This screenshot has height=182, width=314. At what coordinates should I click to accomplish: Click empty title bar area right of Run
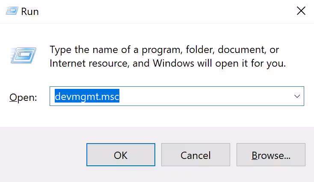(163, 12)
